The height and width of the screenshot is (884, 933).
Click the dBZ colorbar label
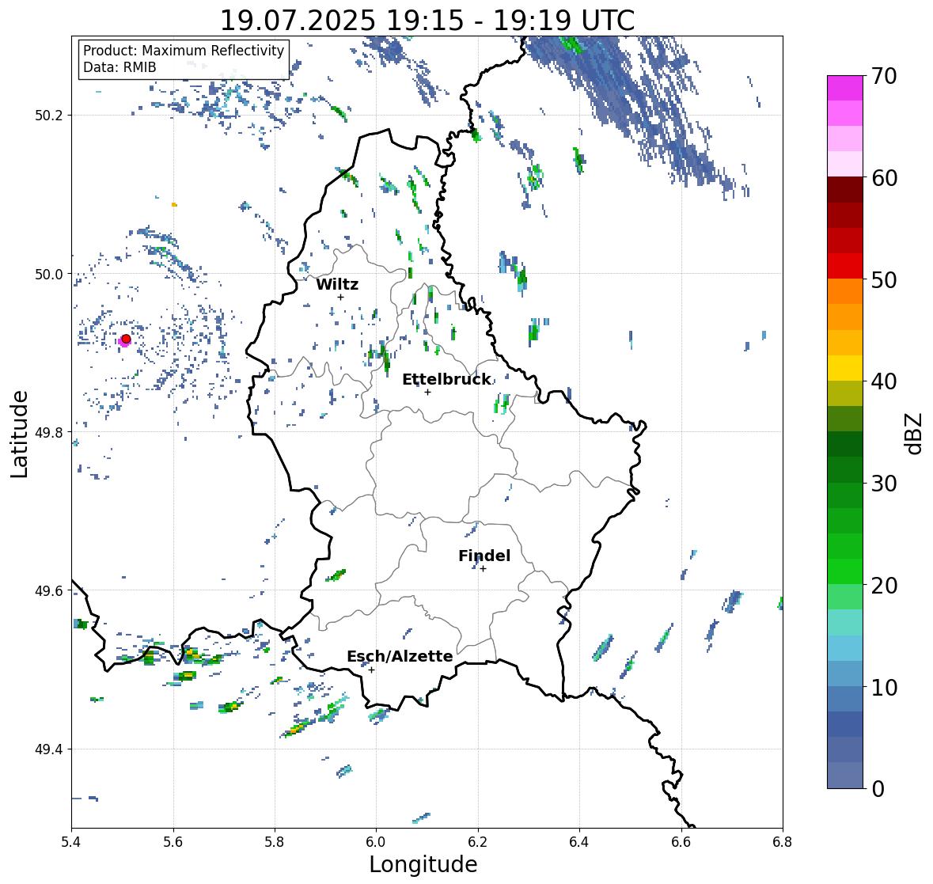coord(915,433)
